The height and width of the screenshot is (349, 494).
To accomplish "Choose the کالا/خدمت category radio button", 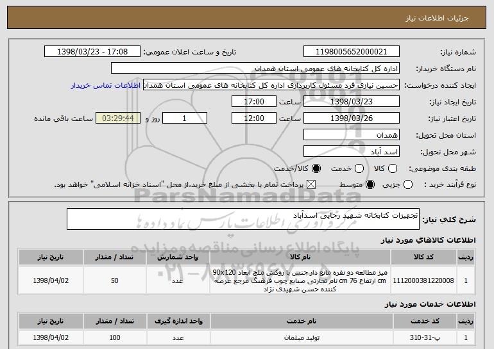I will (x=315, y=168).
